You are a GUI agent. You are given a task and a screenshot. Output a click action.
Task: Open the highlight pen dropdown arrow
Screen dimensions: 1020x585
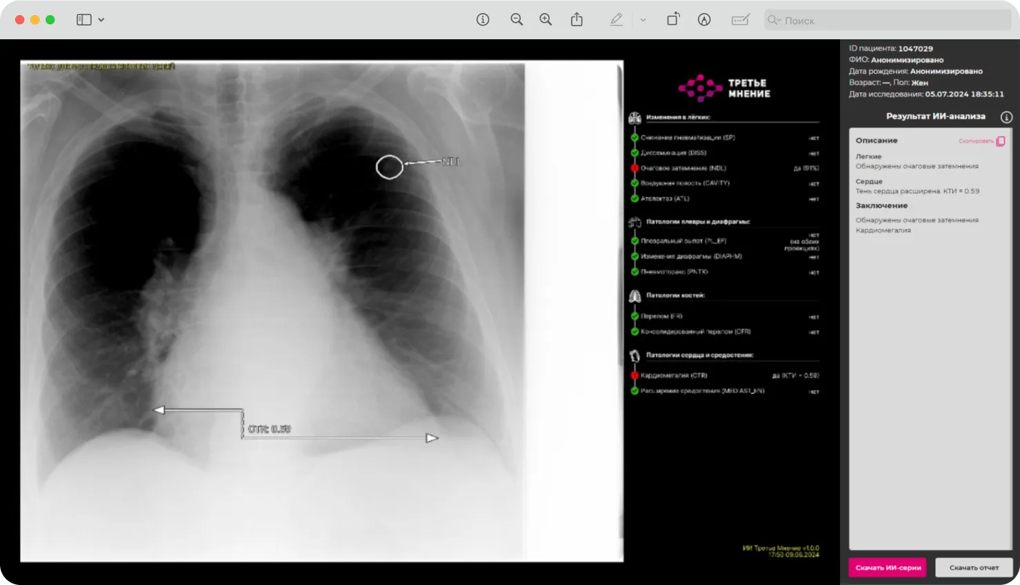point(643,20)
